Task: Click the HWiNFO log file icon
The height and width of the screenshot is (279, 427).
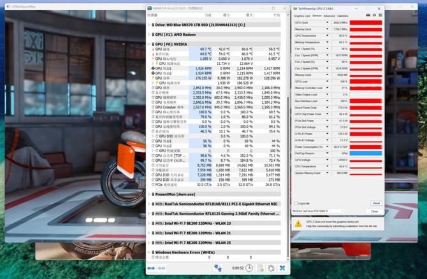Action: click(260, 268)
